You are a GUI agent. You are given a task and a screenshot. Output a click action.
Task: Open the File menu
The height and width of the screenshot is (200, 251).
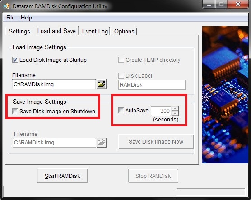(x=10, y=18)
